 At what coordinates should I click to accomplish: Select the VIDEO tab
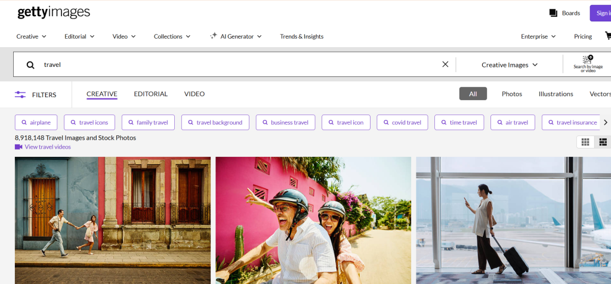point(194,94)
